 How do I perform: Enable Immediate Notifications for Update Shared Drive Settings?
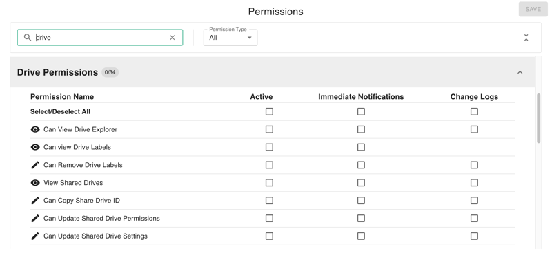pyautogui.click(x=361, y=236)
